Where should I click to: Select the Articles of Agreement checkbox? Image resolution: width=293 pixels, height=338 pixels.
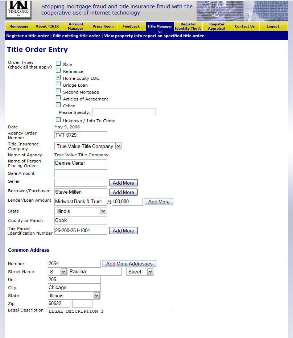tap(58, 98)
